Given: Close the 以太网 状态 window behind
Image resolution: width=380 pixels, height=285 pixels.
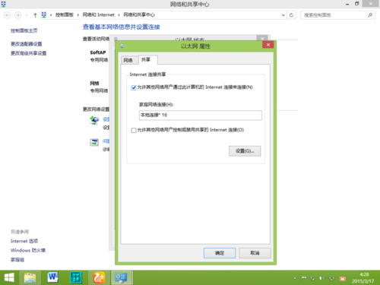Looking at the screenshot, I should coord(262,38).
